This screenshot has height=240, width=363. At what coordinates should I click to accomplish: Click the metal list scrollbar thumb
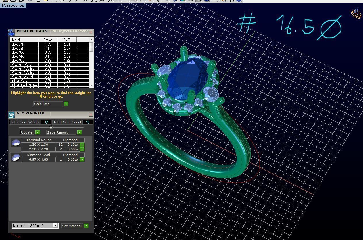click(91, 47)
